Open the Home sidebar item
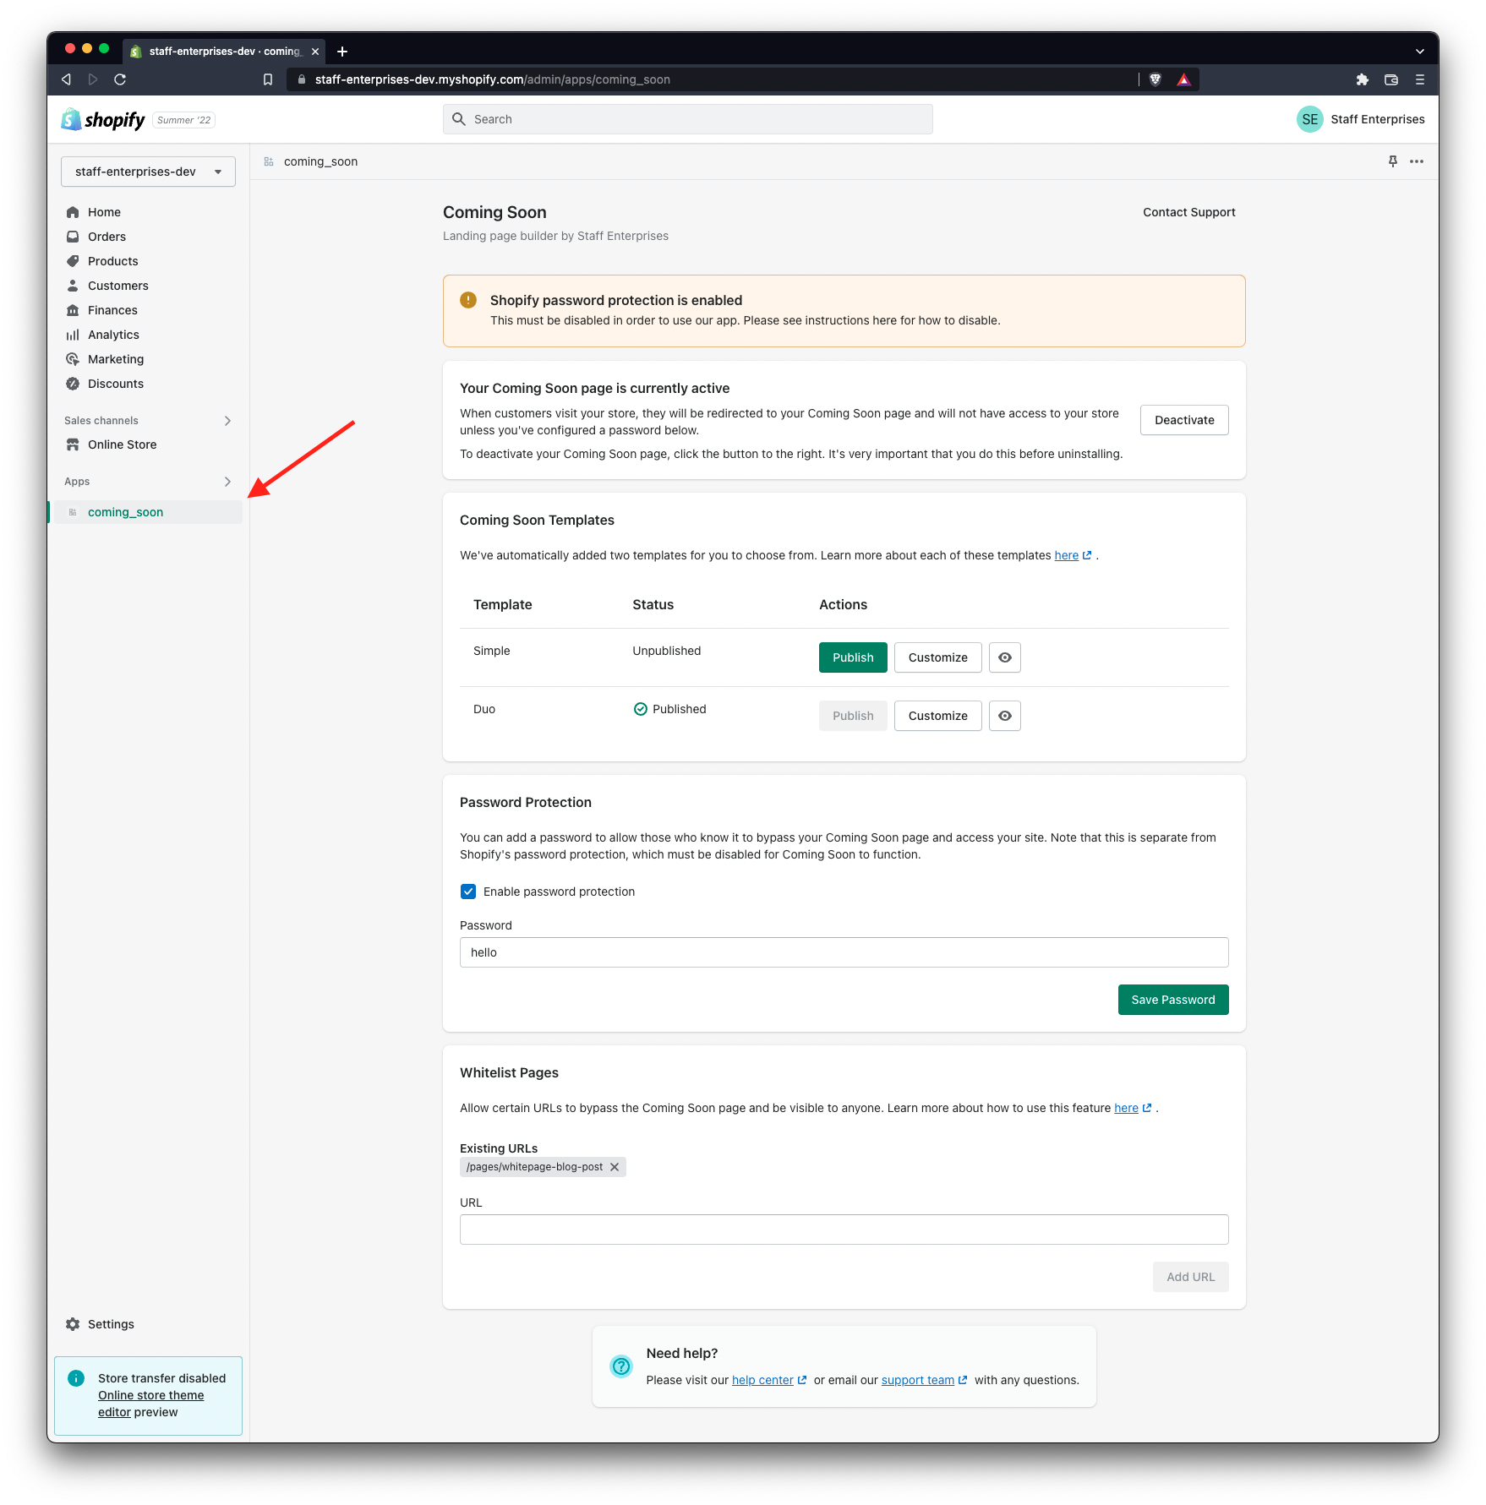 coord(104,212)
